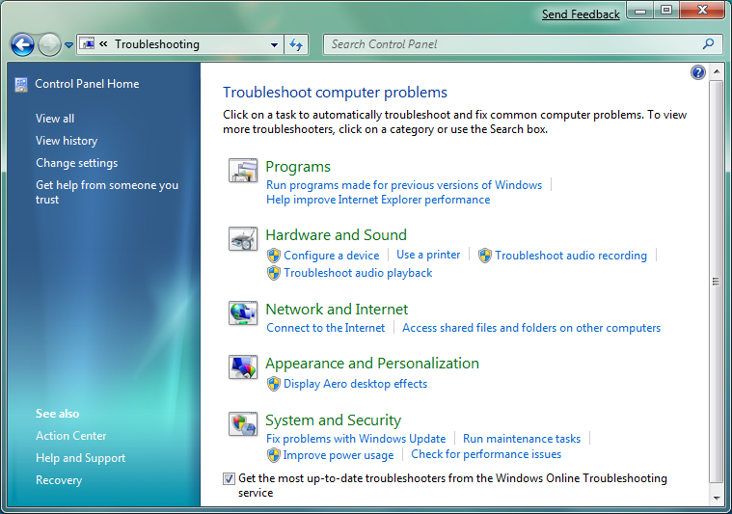Click Troubleshoot audio playback link
This screenshot has width=732, height=514.
[358, 273]
